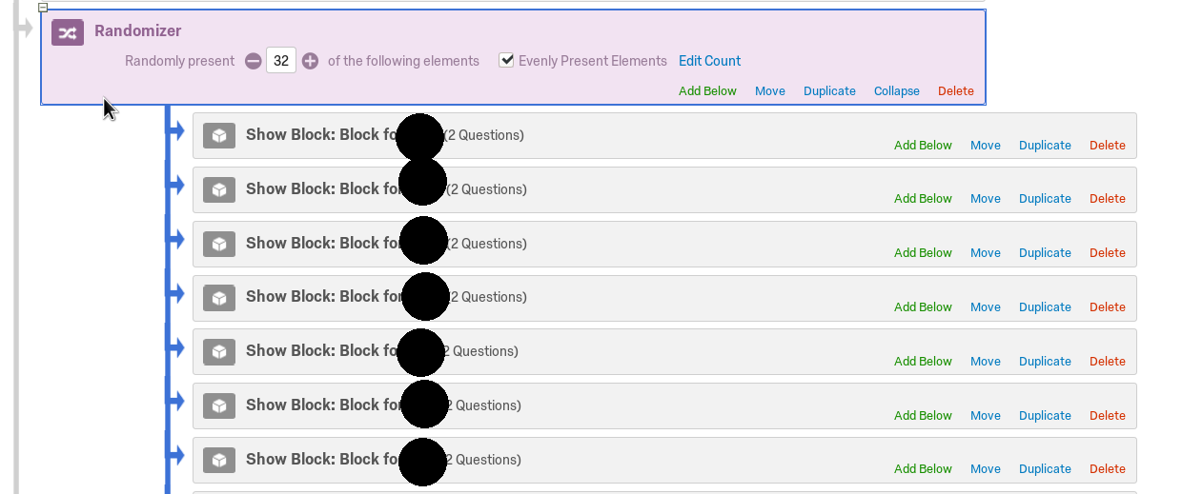1182x494 pixels.
Task: Click the cube icon of seventh Show Block
Action: click(219, 461)
